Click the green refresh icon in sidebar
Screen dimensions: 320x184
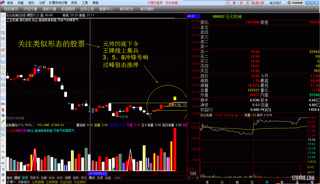coord(3,135)
